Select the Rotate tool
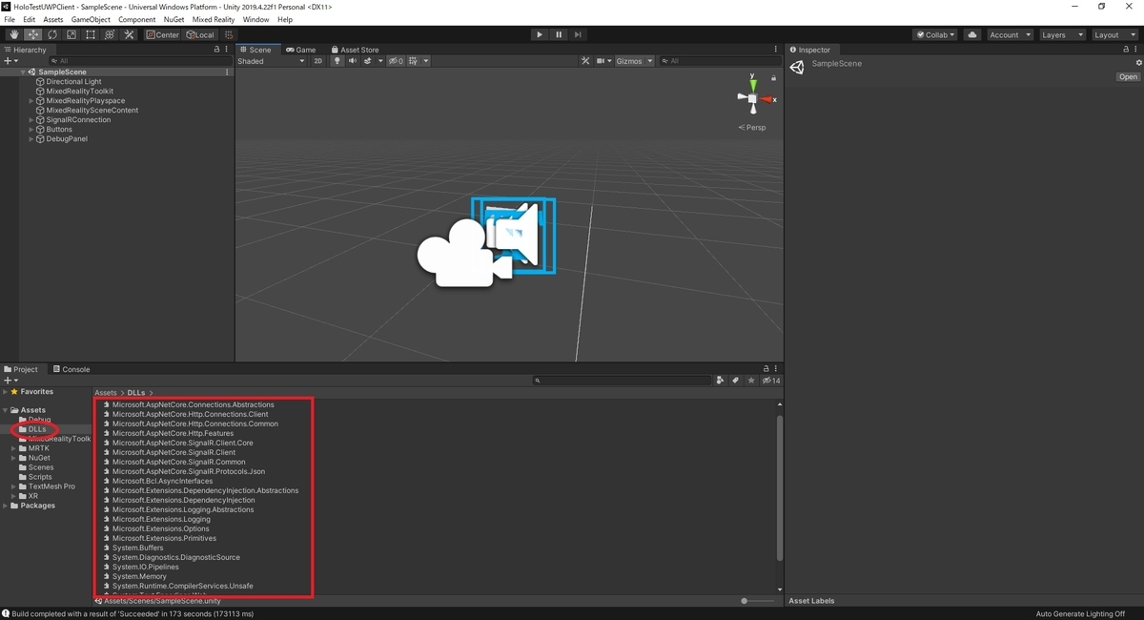Screen dimensions: 1144x620 click(x=52, y=34)
